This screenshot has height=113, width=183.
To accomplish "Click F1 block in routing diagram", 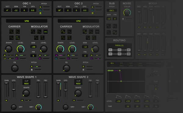I will click(x=119, y=50).
